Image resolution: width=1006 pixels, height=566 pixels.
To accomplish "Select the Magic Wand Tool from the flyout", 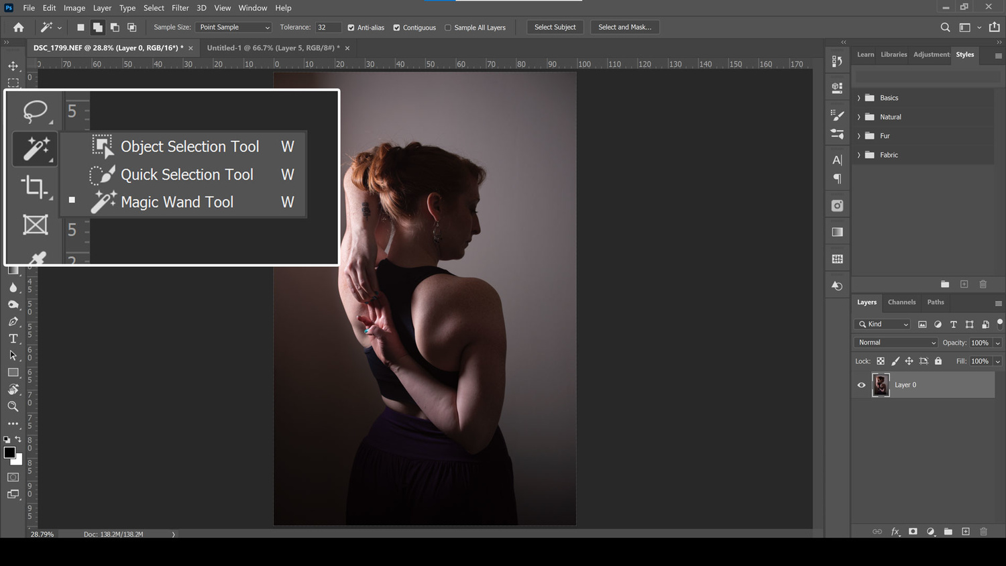I will 176,202.
